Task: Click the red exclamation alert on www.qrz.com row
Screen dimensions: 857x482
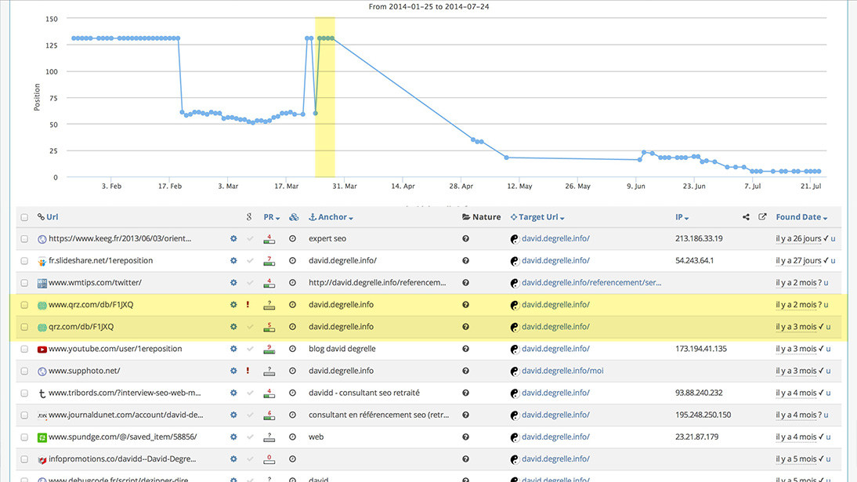Action: tap(248, 305)
